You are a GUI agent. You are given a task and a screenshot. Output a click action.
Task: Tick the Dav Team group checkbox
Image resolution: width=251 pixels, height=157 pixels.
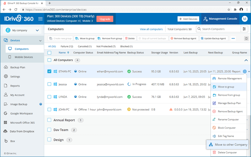tap(49, 130)
